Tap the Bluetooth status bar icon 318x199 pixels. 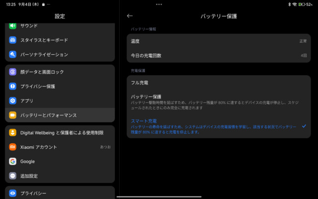click(289, 4)
